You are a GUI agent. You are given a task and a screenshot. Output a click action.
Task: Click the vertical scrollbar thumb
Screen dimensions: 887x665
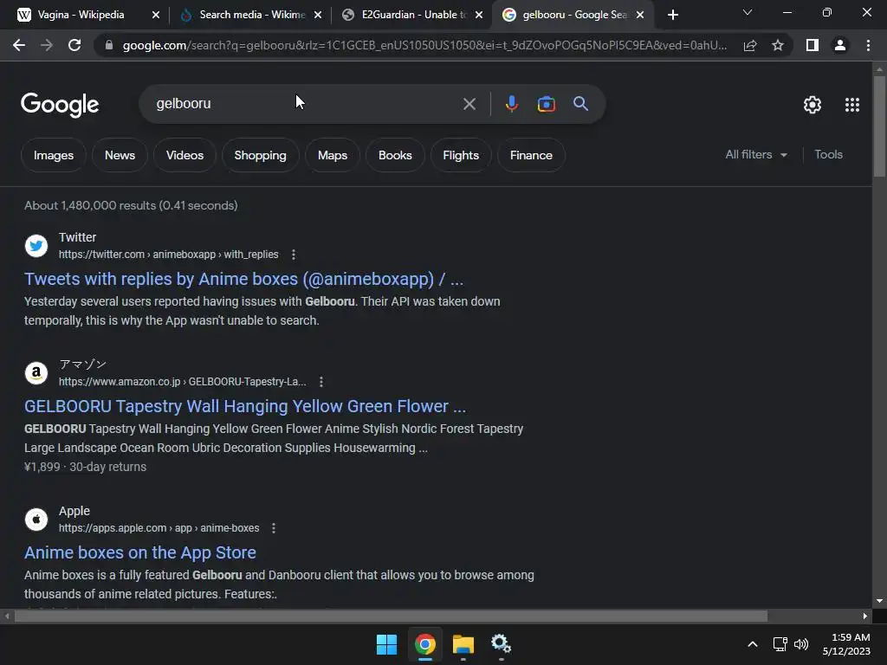point(879,126)
